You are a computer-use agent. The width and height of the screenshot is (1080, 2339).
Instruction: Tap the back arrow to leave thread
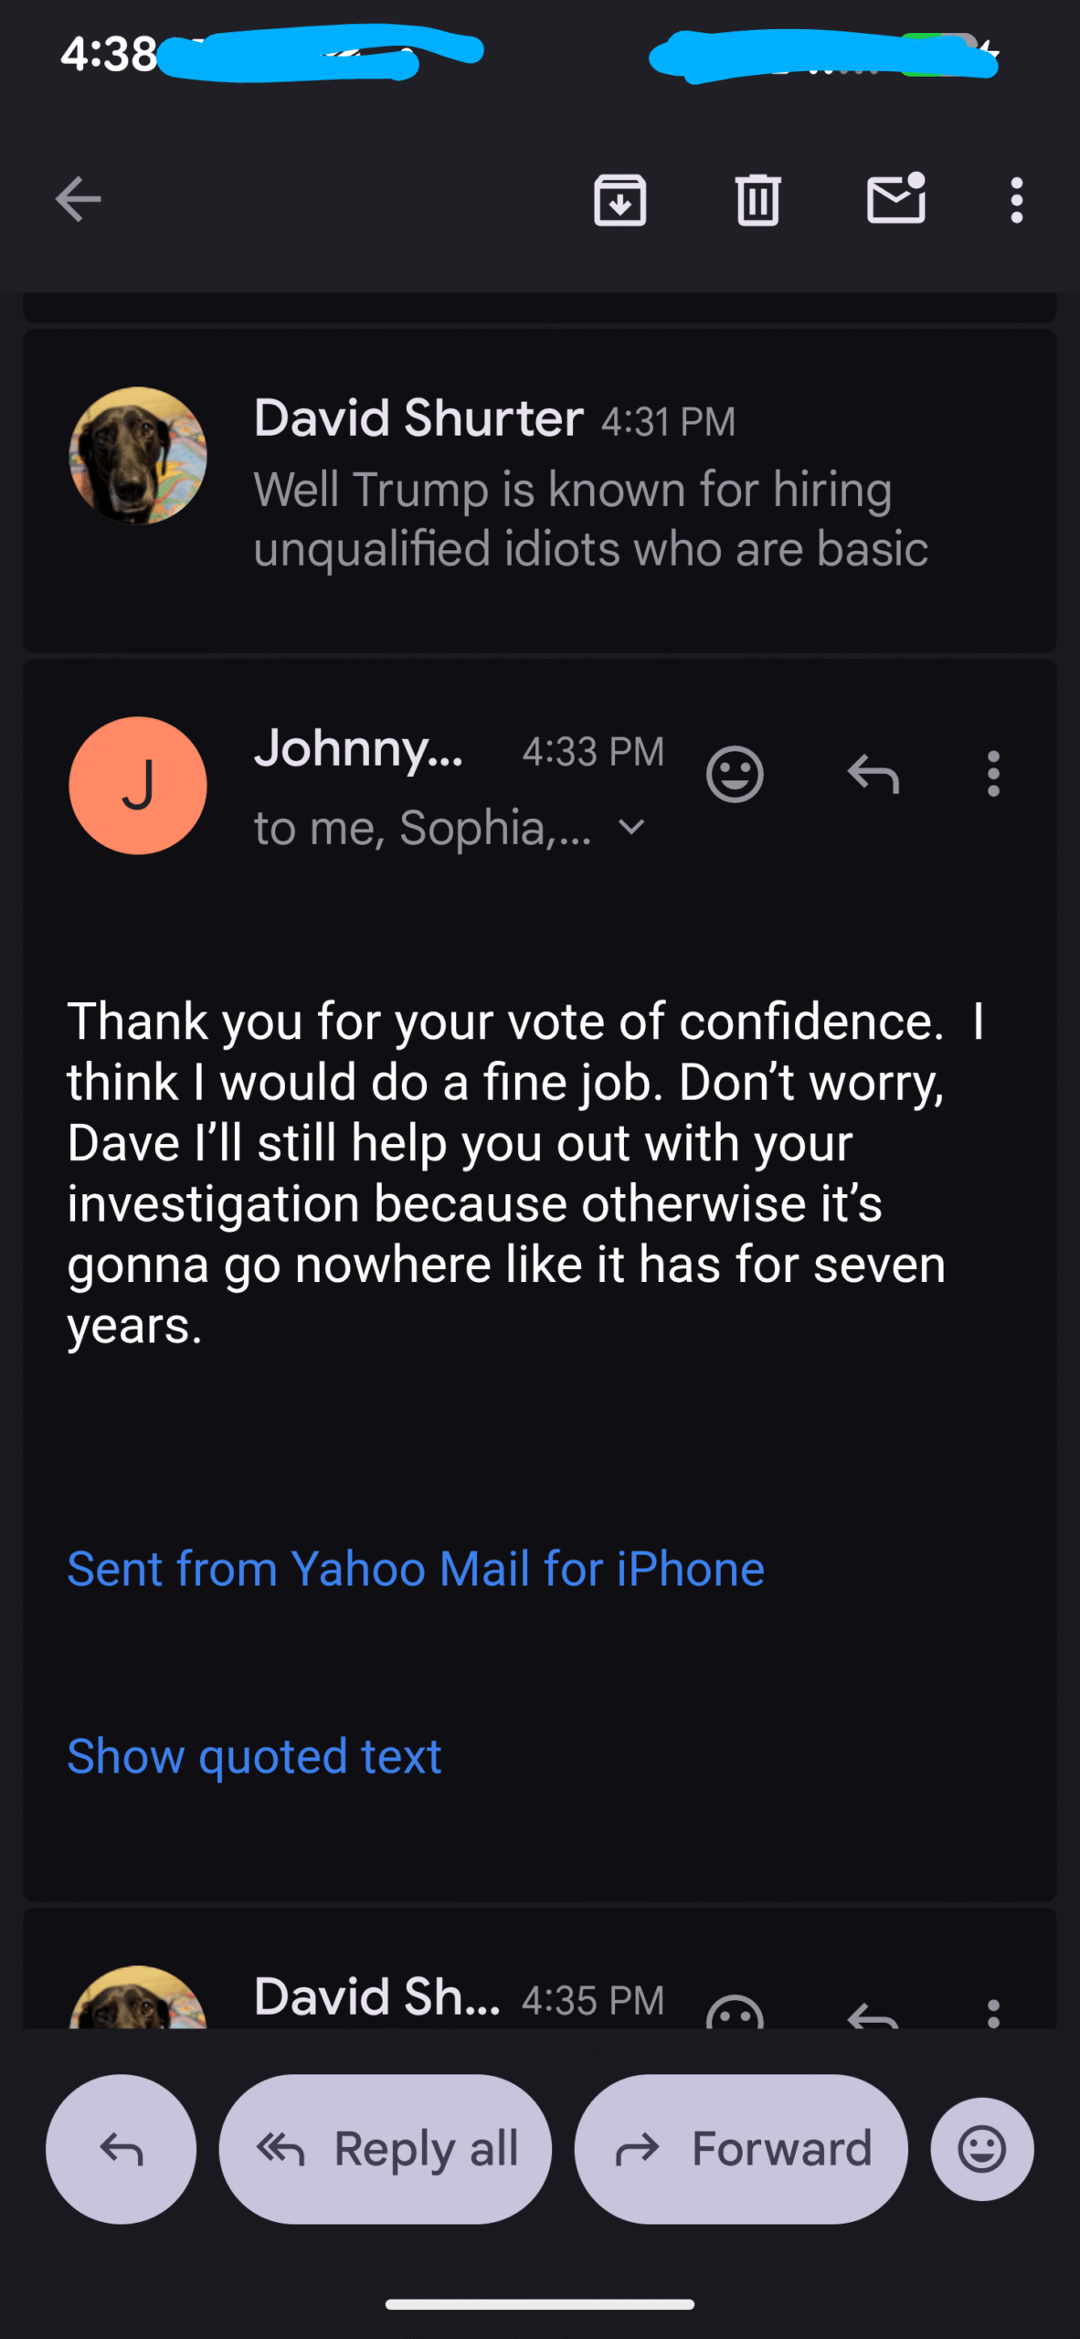tap(78, 199)
